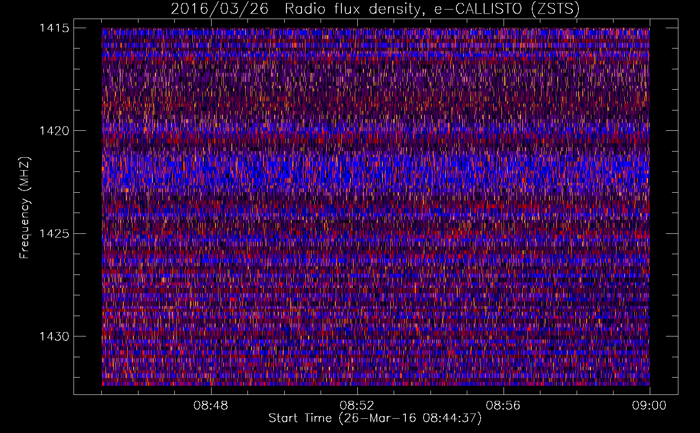Viewport: 700px width, 433px height.
Task: Click the 1430 frequency tick label
Action: [54, 336]
